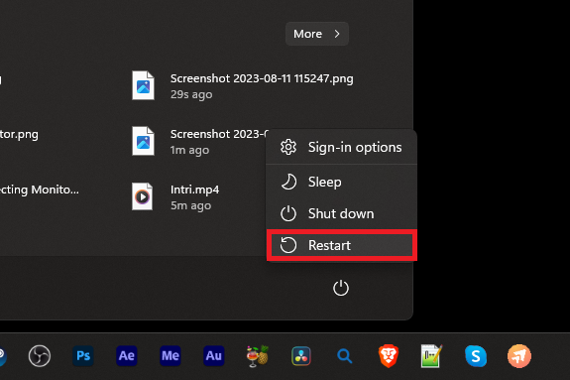Open Brave browser from taskbar
This screenshot has height=380, width=570.
tap(389, 355)
